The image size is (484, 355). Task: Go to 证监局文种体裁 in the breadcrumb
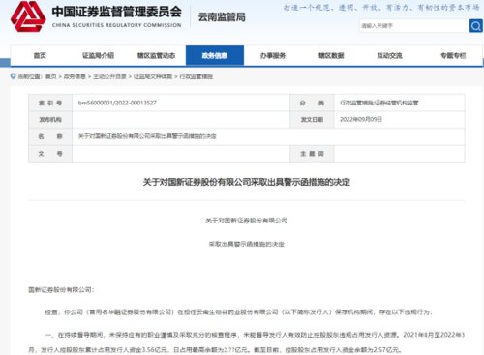153,76
